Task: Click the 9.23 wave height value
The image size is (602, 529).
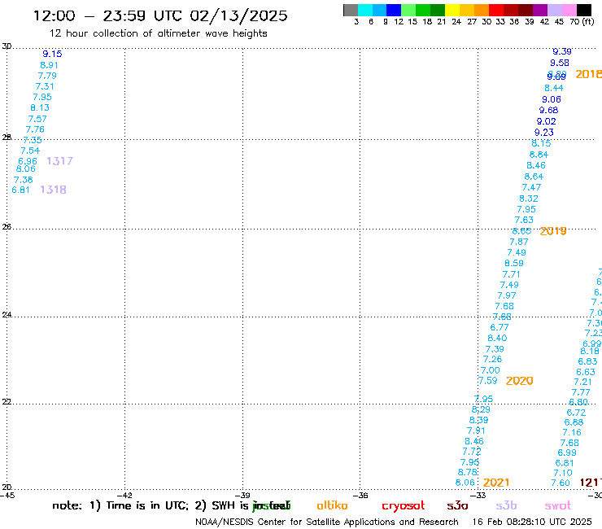Action: click(x=544, y=133)
